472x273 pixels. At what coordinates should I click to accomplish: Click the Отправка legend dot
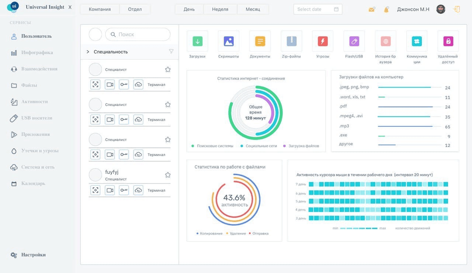point(250,234)
